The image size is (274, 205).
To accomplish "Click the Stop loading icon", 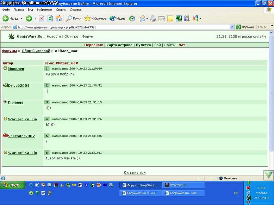I will [42, 19].
